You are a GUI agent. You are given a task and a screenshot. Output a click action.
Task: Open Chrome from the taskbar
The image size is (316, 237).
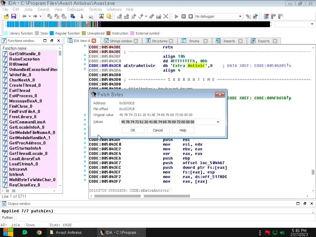(x=39, y=232)
